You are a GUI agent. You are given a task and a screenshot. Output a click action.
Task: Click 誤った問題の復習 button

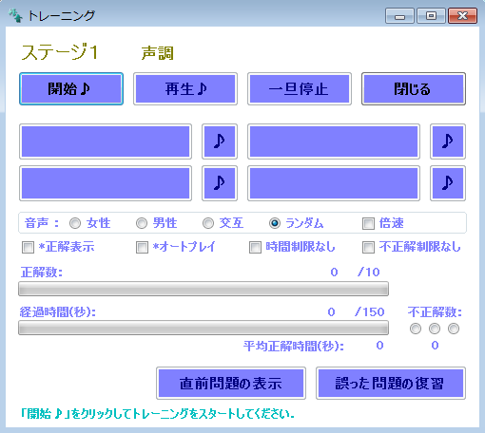(391, 383)
